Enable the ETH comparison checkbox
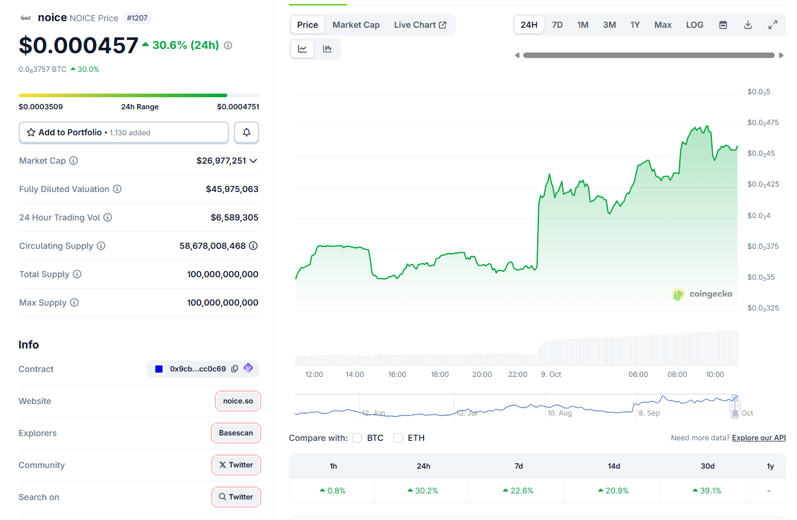797x520 pixels. tap(397, 437)
